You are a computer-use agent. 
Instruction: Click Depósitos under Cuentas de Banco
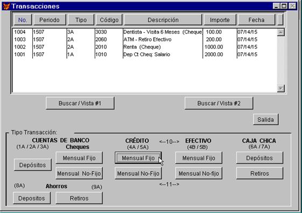tap(32, 165)
